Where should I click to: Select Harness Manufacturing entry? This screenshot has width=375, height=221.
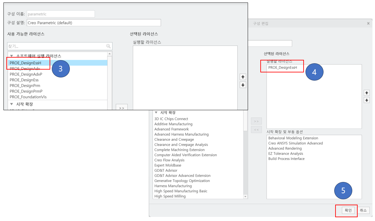173,186
